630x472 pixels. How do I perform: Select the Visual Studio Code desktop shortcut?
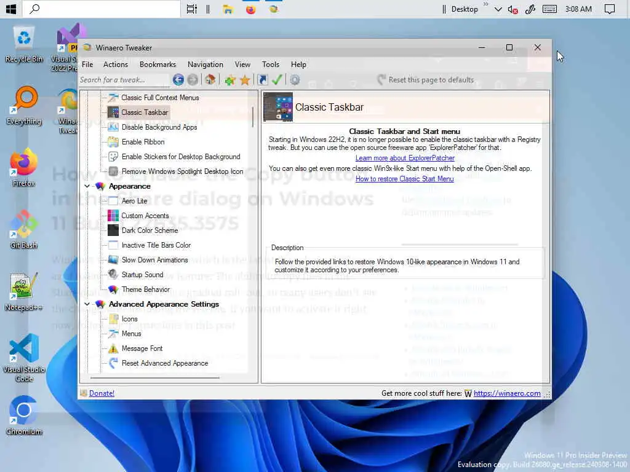pos(24,358)
